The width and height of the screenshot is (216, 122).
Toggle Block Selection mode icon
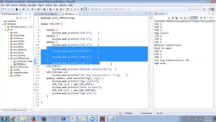pos(96,9)
